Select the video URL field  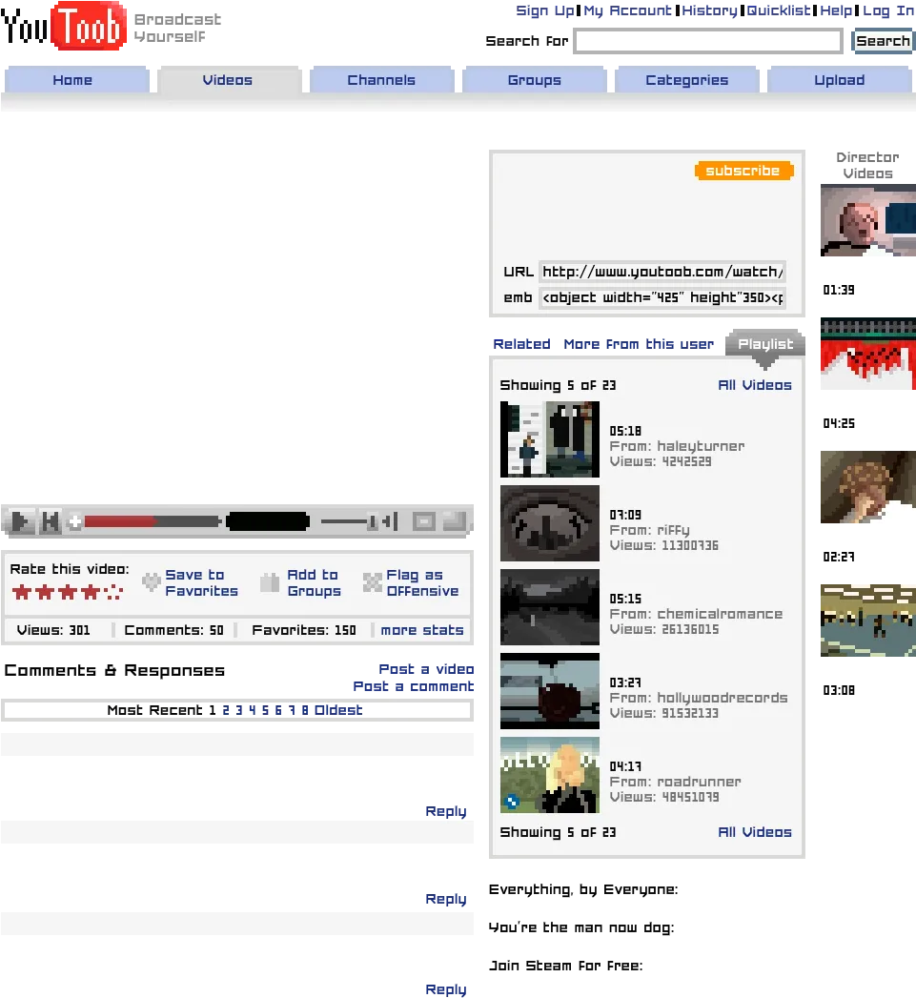click(x=662, y=272)
